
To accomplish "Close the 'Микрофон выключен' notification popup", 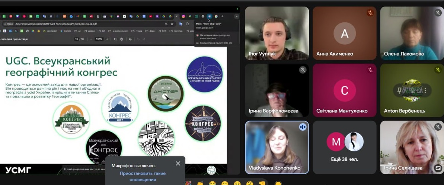I will pyautogui.click(x=178, y=163).
